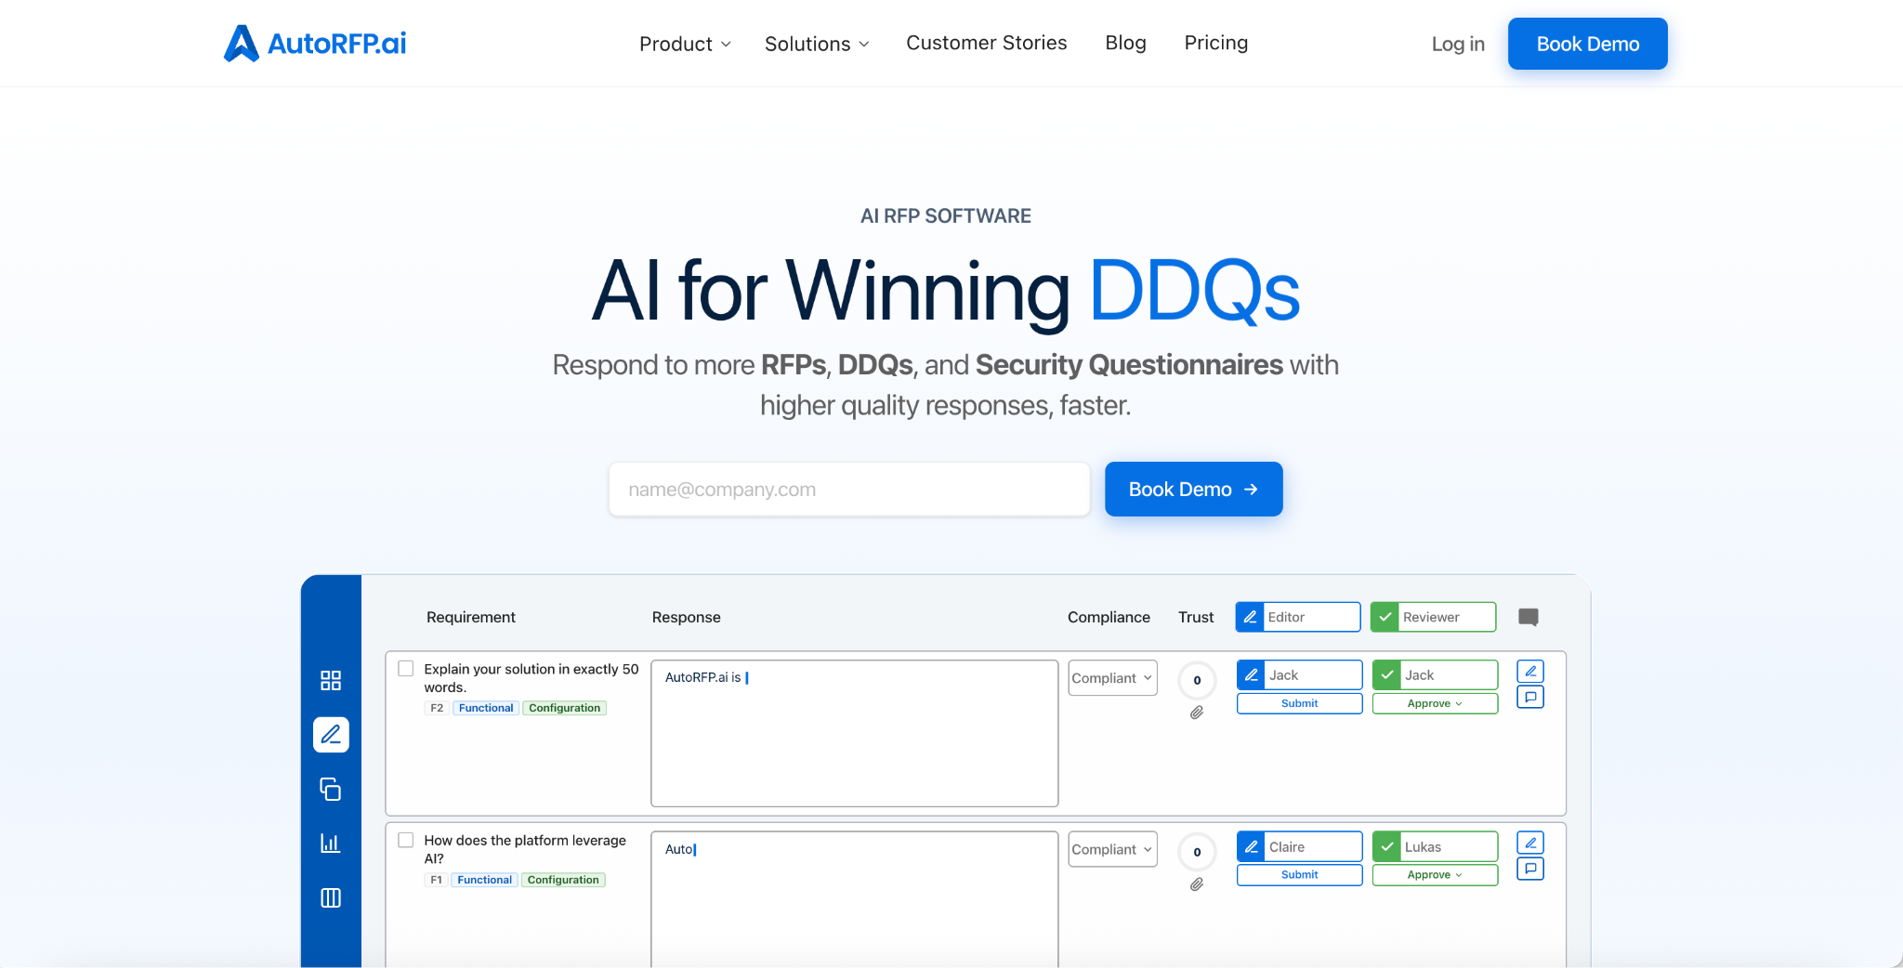Submit the response for editor Jack
The width and height of the screenshot is (1903, 968).
[x=1299, y=703]
